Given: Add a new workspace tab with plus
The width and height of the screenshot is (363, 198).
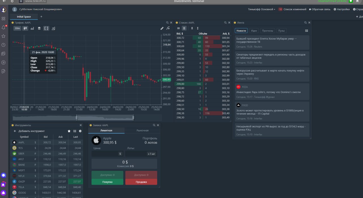Looking at the screenshot, I should [x=41, y=17].
